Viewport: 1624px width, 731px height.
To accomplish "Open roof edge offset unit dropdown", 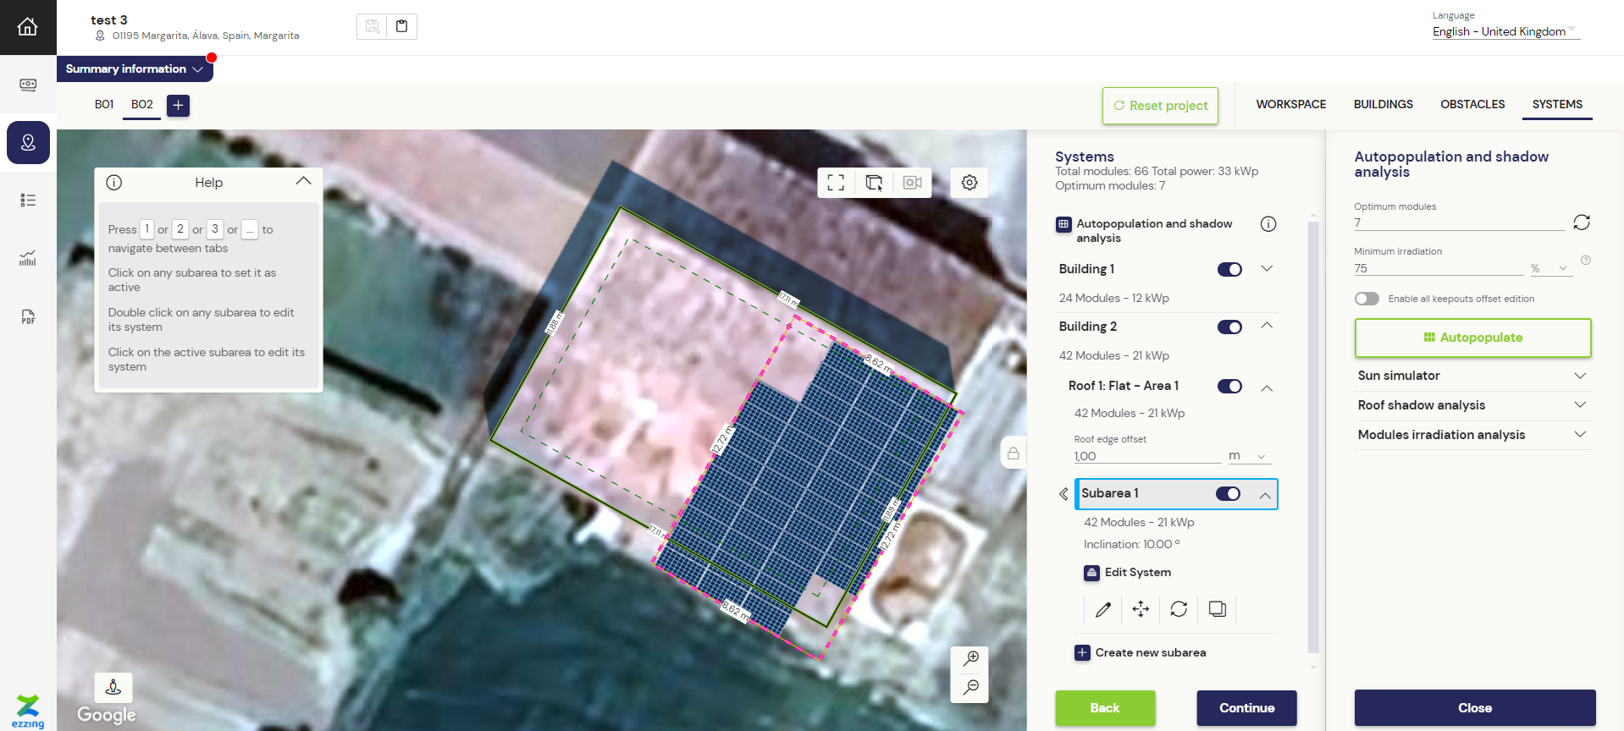I will (x=1250, y=456).
